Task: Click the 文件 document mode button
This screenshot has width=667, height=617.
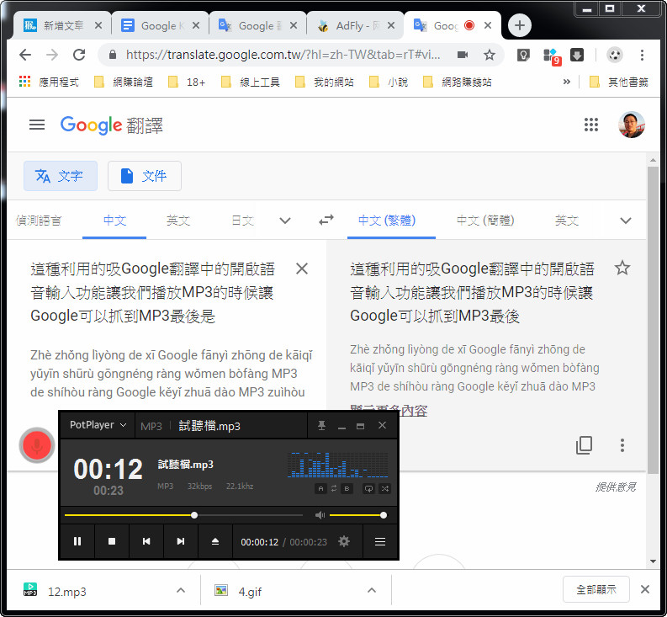Action: point(144,176)
